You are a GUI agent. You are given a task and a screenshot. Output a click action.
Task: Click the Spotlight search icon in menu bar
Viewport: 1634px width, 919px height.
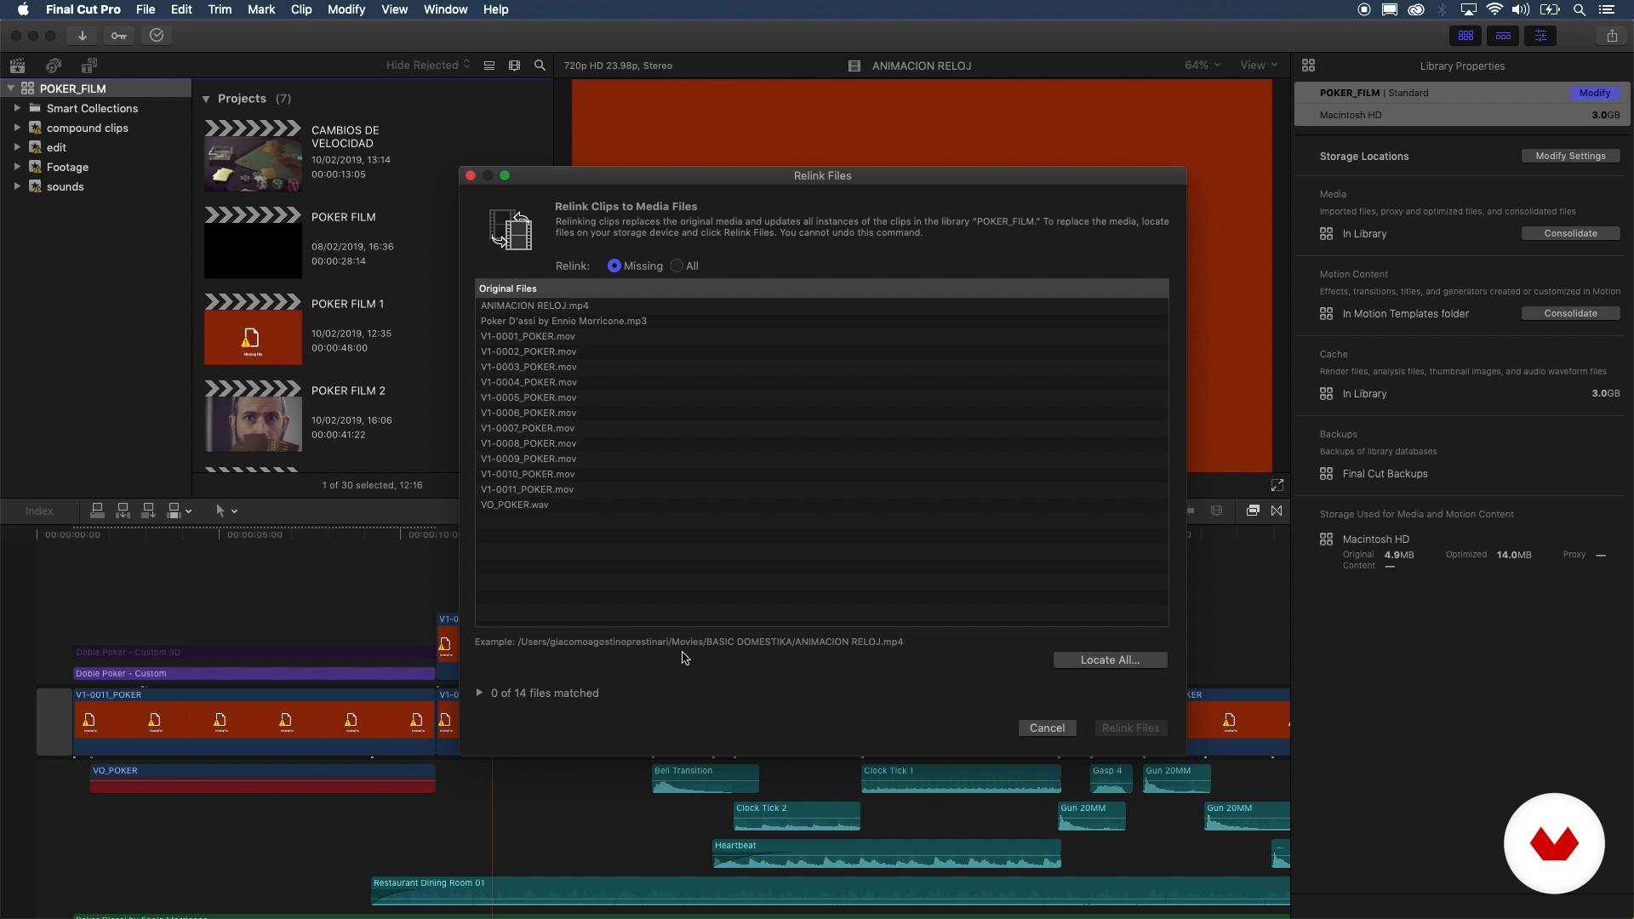[1580, 9]
